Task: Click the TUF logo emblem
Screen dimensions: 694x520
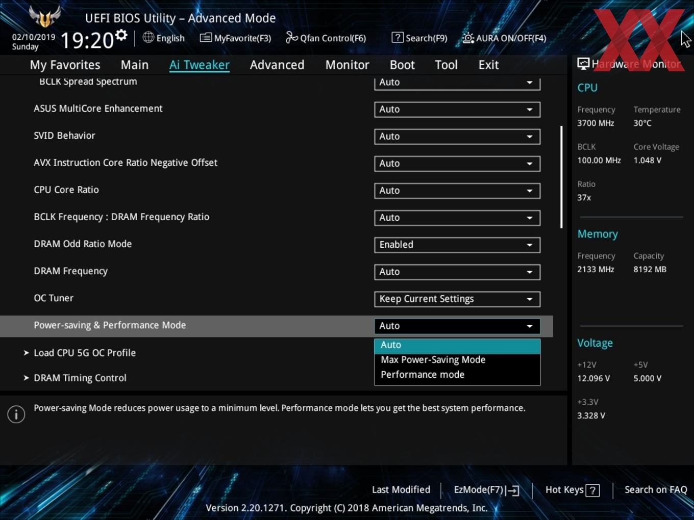Action: (x=45, y=17)
